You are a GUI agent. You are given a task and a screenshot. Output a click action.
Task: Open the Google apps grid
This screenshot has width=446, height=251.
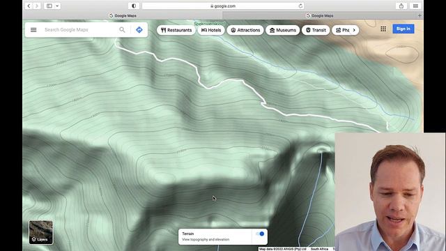point(383,29)
